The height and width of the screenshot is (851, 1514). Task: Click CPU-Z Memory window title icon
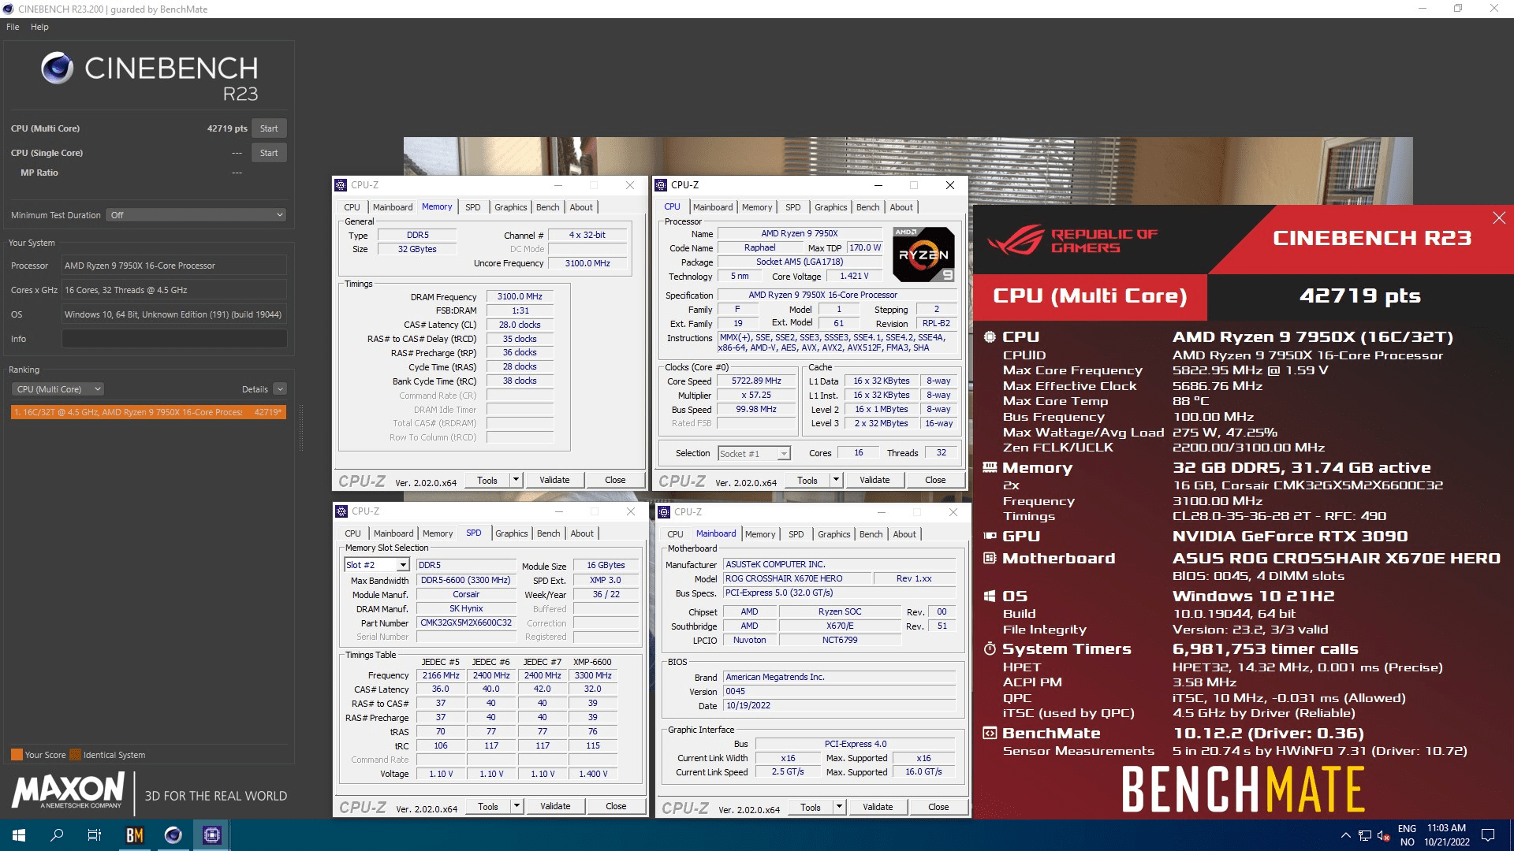(341, 185)
